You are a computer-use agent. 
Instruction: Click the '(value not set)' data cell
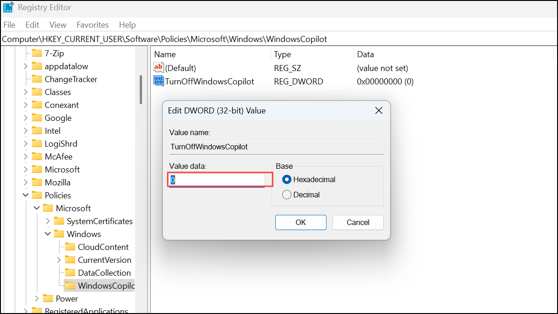pos(382,68)
